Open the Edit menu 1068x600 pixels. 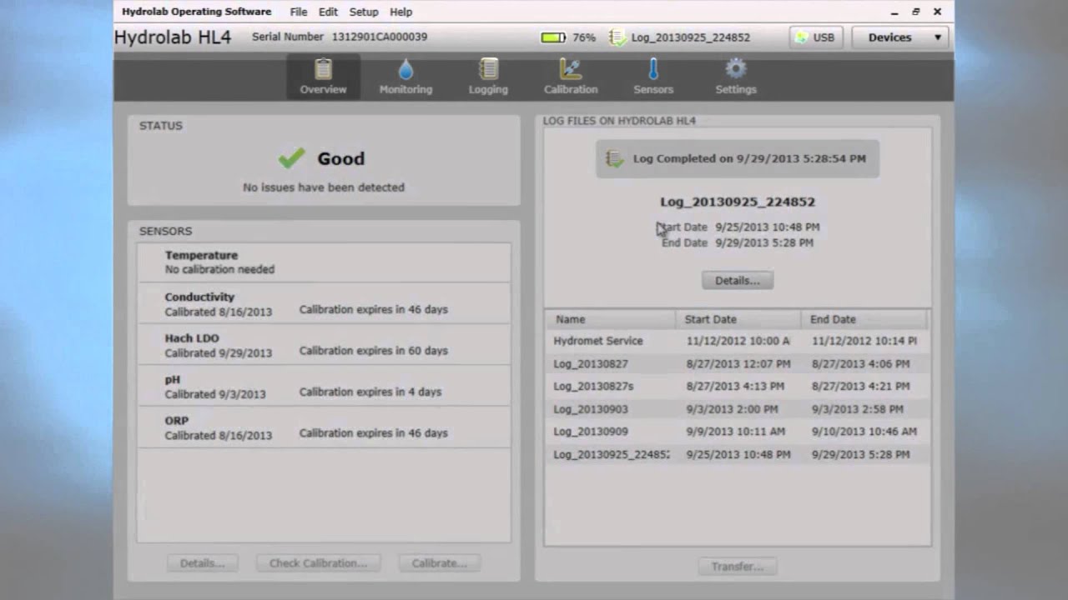(328, 12)
